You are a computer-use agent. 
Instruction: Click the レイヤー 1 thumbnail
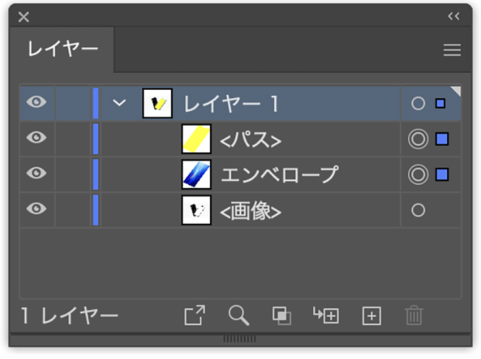click(157, 103)
